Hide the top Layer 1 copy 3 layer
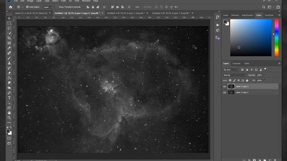The width and height of the screenshot is (287, 161). (224, 86)
